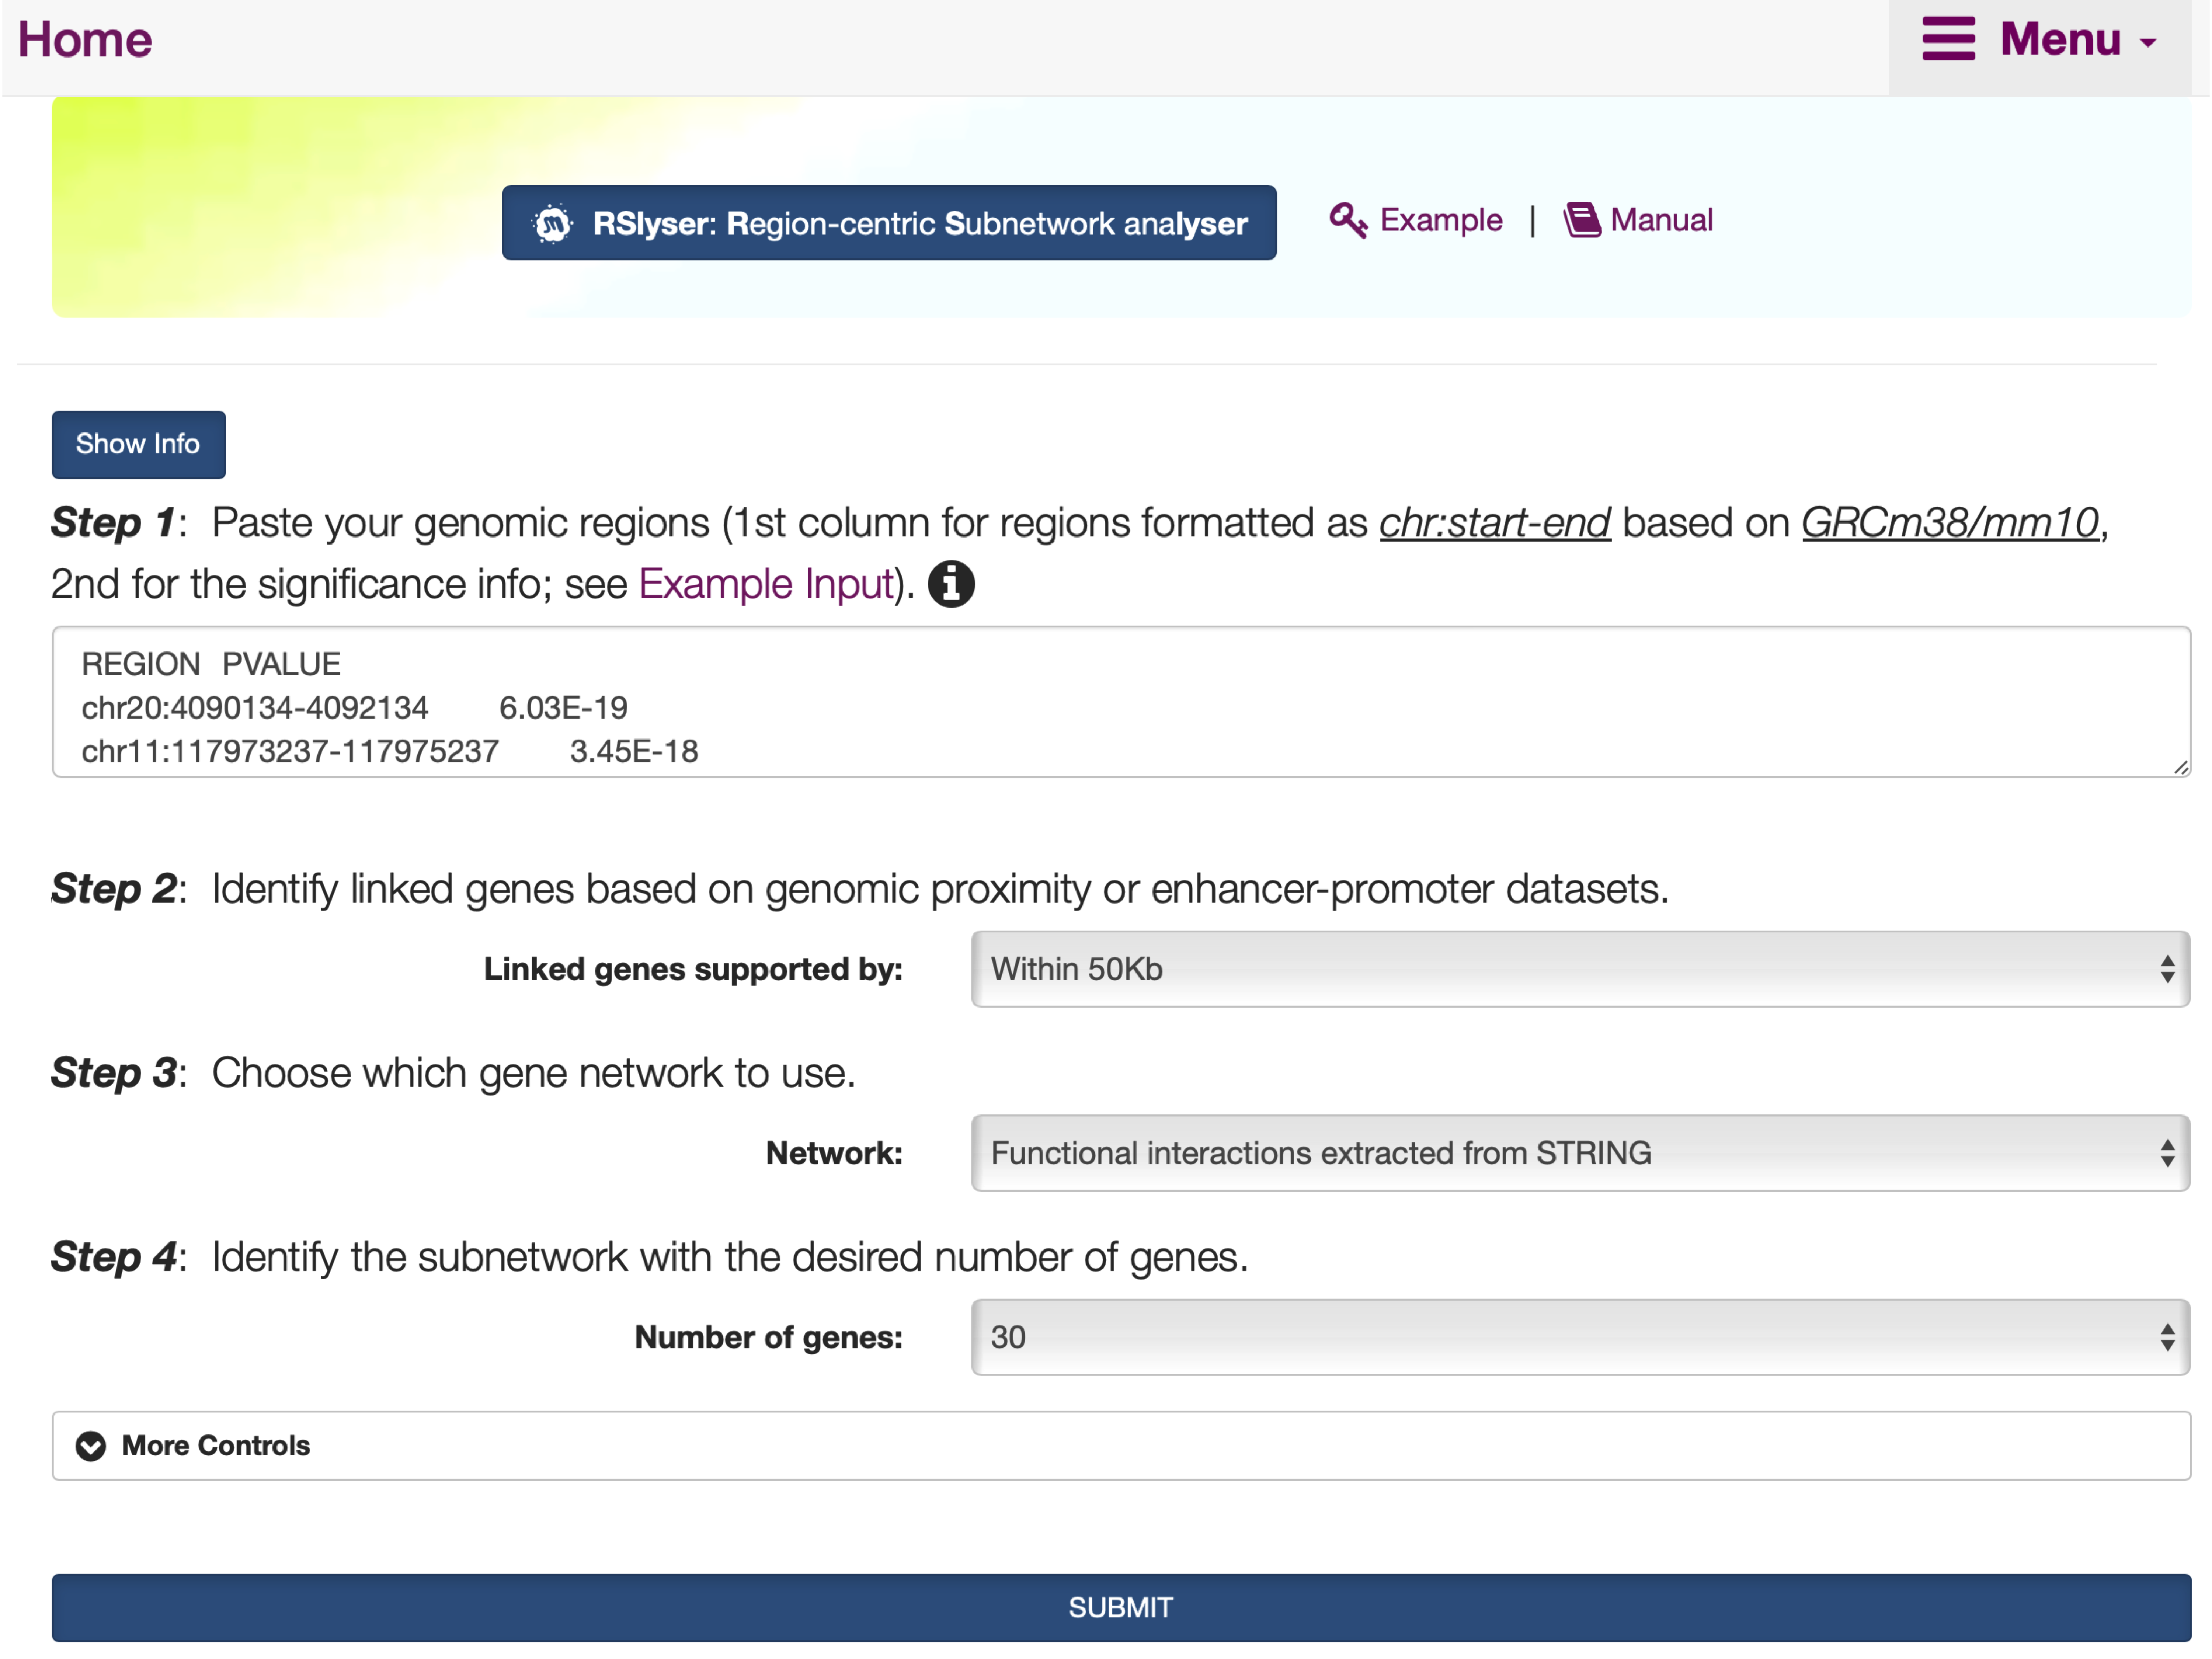
Task: Click the info circle icon in Step 1
Action: click(x=950, y=584)
